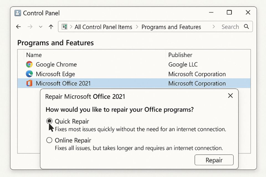Select the Google Chrome application icon

[x=30, y=64]
